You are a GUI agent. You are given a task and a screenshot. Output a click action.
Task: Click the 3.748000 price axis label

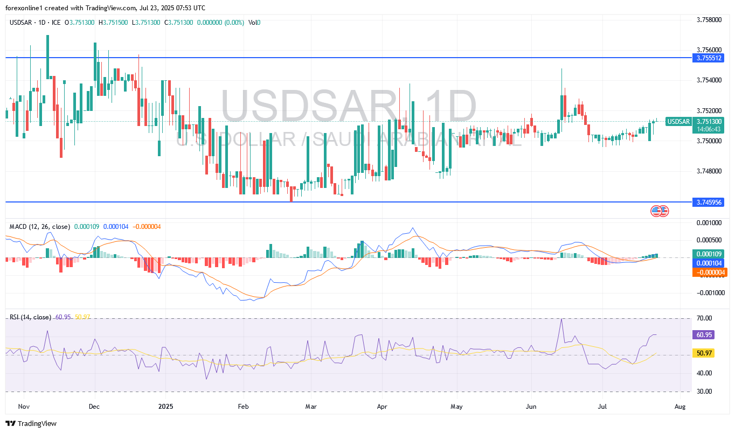[709, 171]
